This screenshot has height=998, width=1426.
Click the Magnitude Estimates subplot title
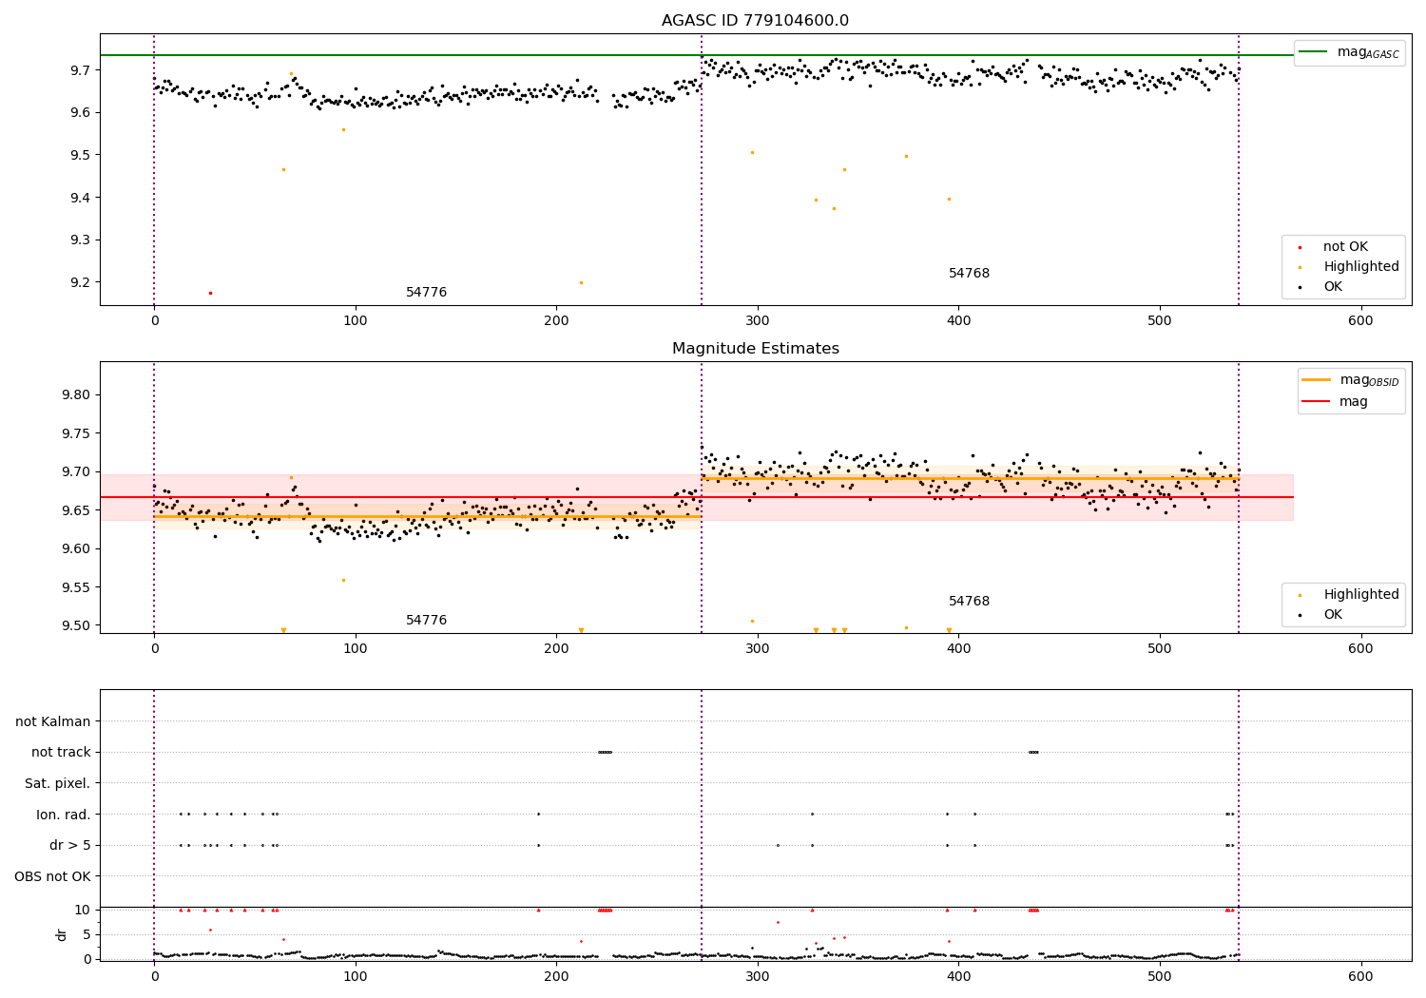point(755,349)
